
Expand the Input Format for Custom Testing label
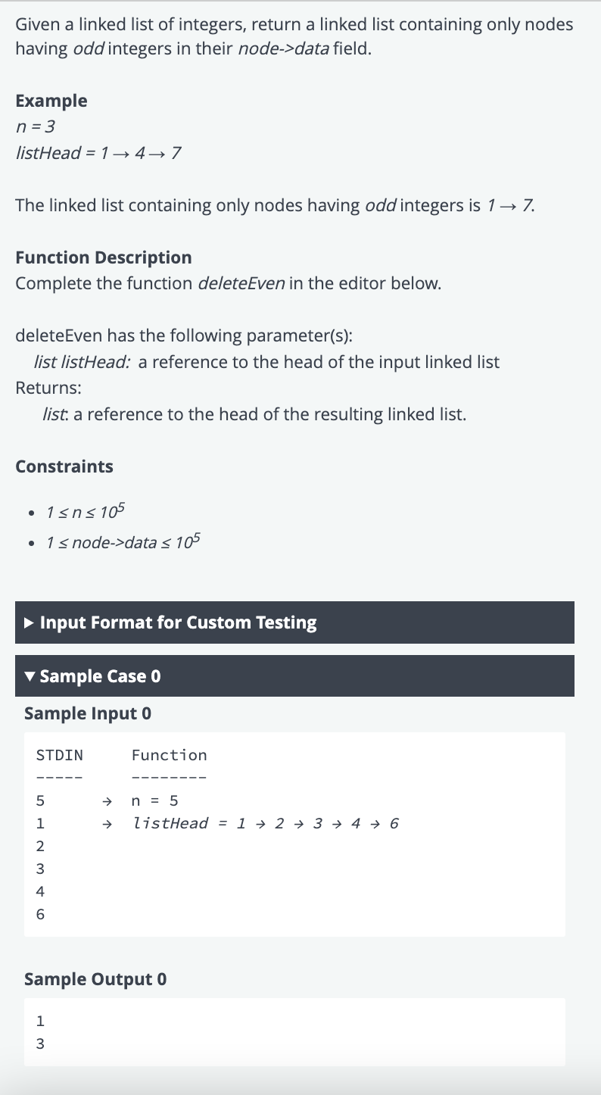(178, 622)
